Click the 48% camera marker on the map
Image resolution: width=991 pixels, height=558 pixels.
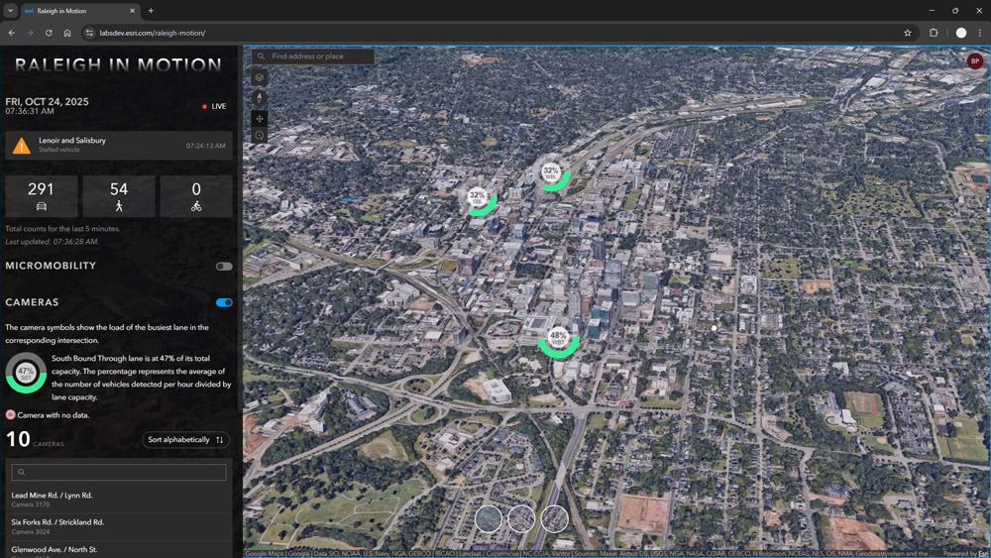point(559,339)
